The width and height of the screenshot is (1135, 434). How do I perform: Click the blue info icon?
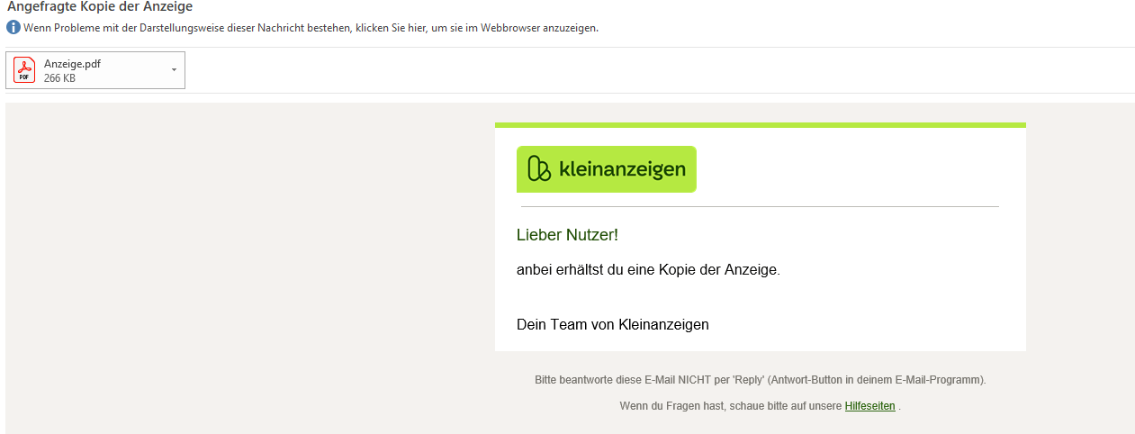(13, 27)
